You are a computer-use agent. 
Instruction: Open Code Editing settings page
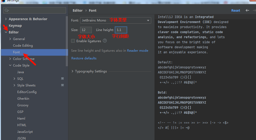click(x=23, y=46)
